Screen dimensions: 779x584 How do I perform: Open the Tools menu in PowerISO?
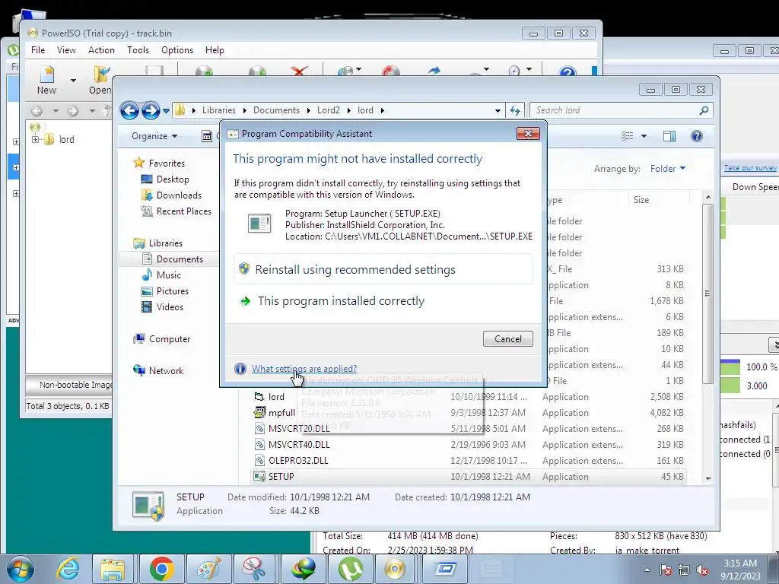(138, 50)
